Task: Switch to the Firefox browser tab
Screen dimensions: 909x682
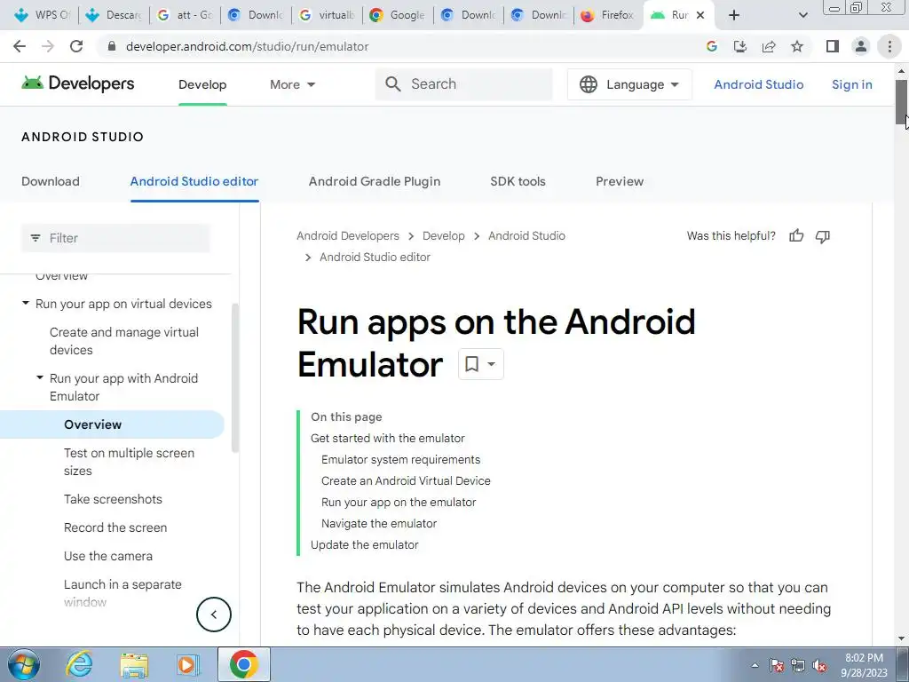Action: click(x=607, y=15)
